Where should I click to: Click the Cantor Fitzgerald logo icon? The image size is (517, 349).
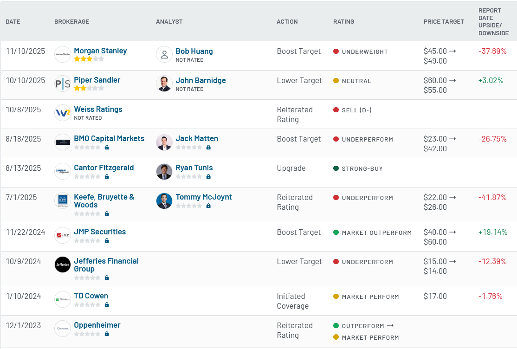[63, 172]
